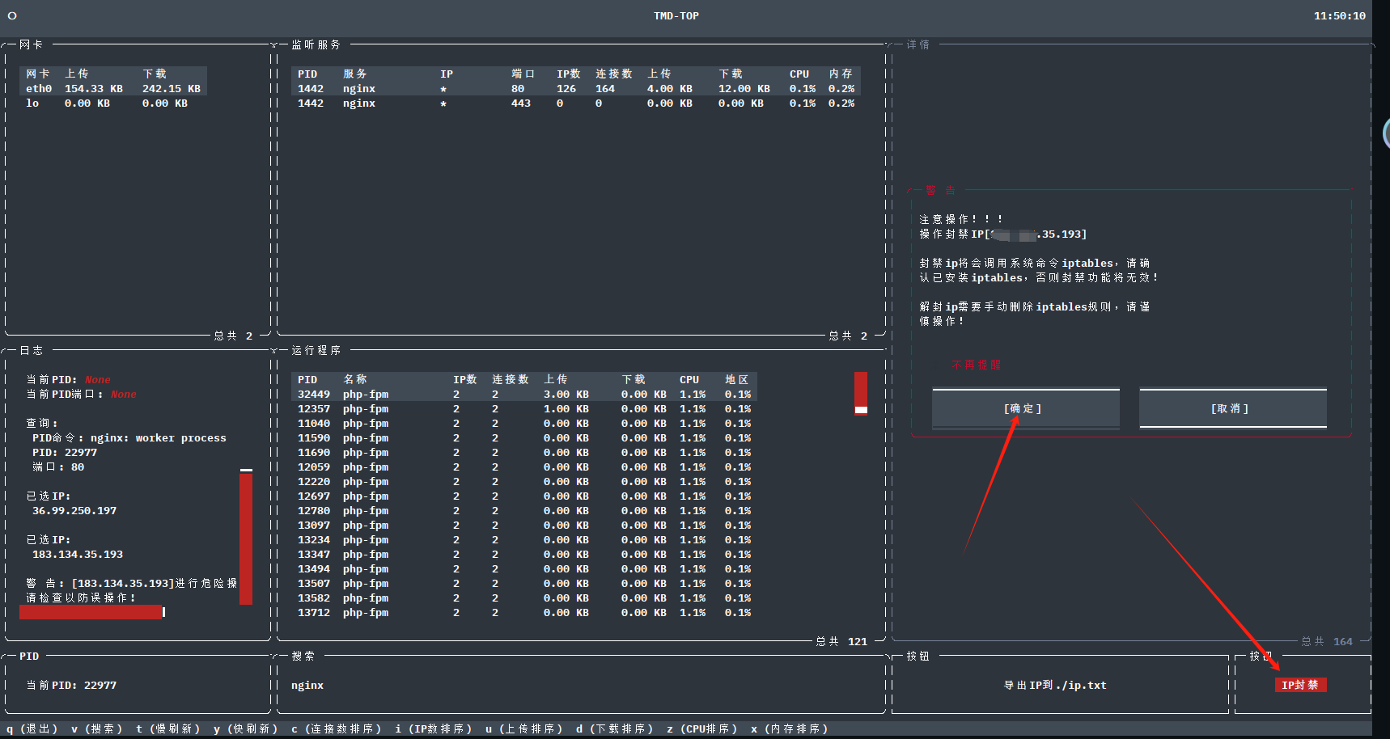Select php-fpm process row PID 12220
This screenshot has height=739, width=1390.
coord(524,482)
